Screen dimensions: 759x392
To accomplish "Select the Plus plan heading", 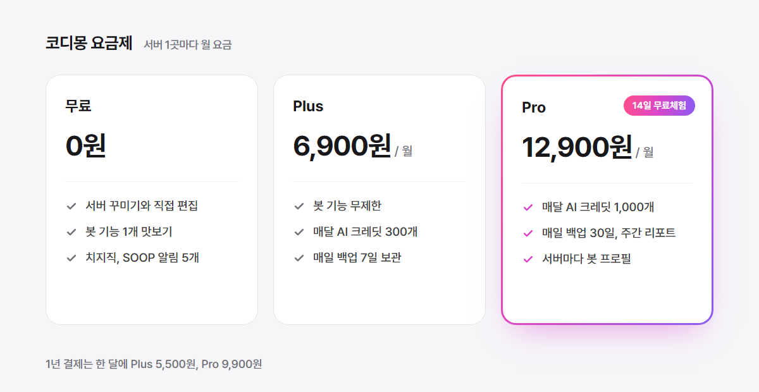I will tap(308, 106).
